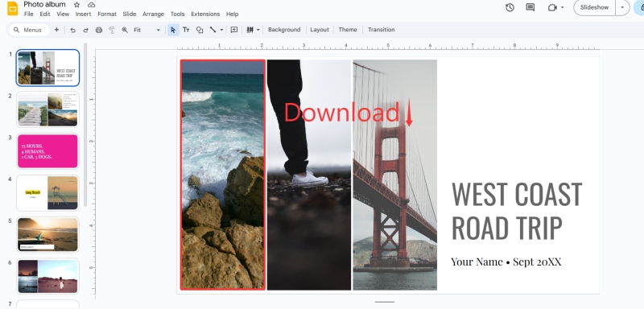Expand the Slideshow options arrow
This screenshot has height=309, width=644.
click(x=622, y=7)
